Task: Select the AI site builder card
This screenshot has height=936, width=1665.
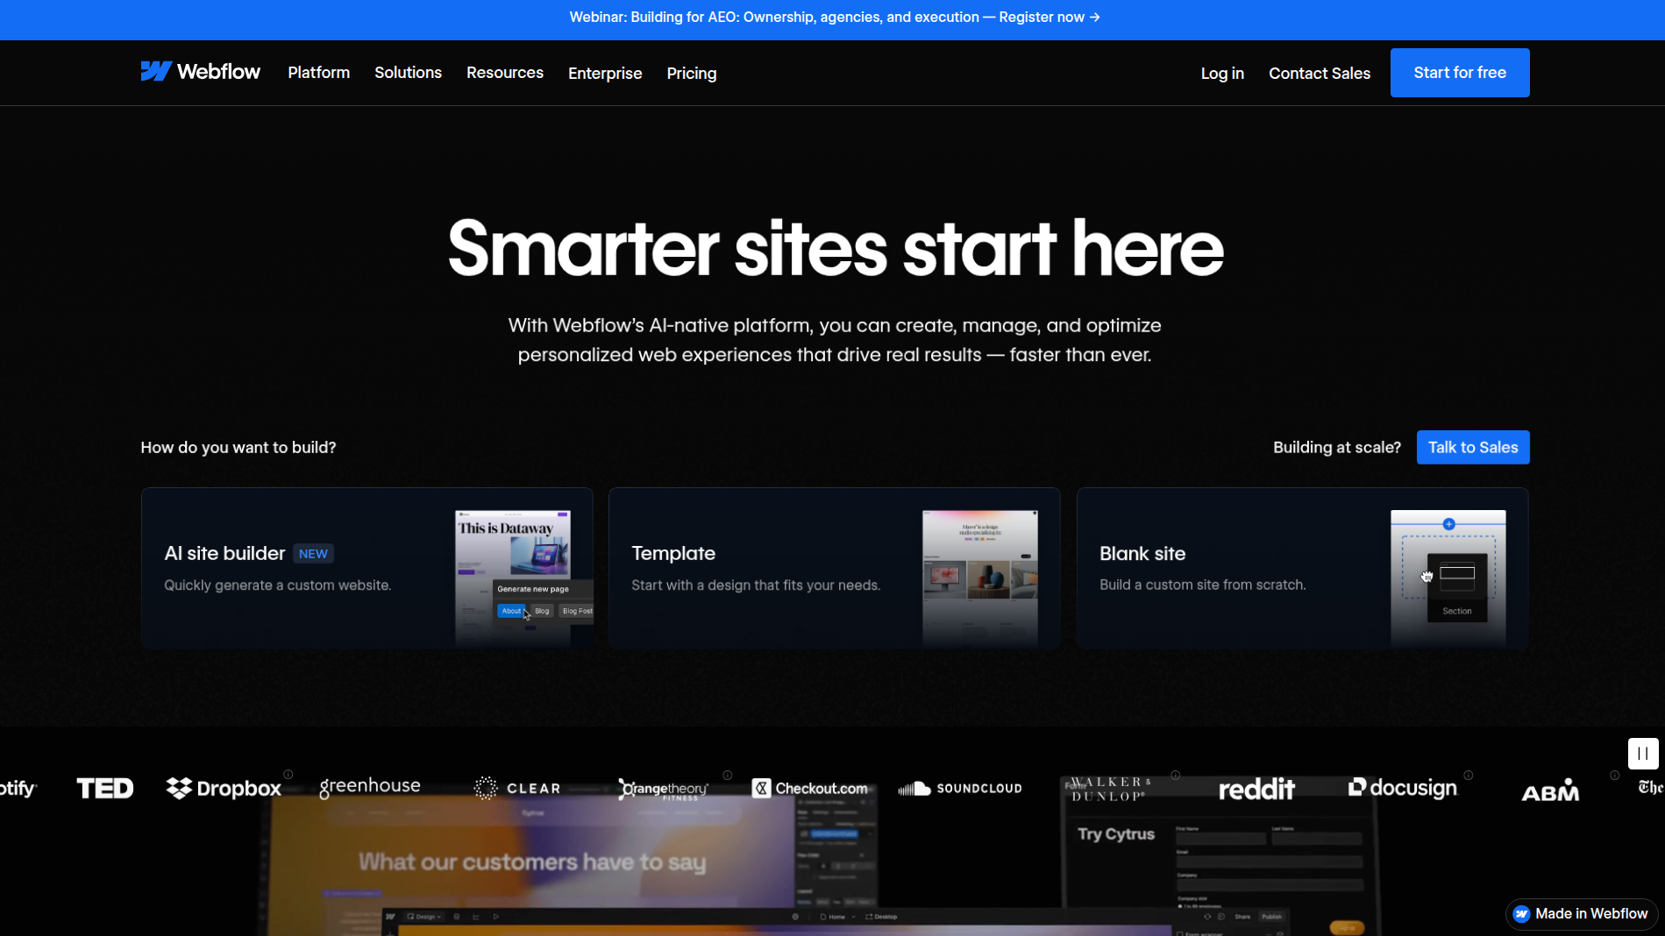Action: [x=366, y=567]
